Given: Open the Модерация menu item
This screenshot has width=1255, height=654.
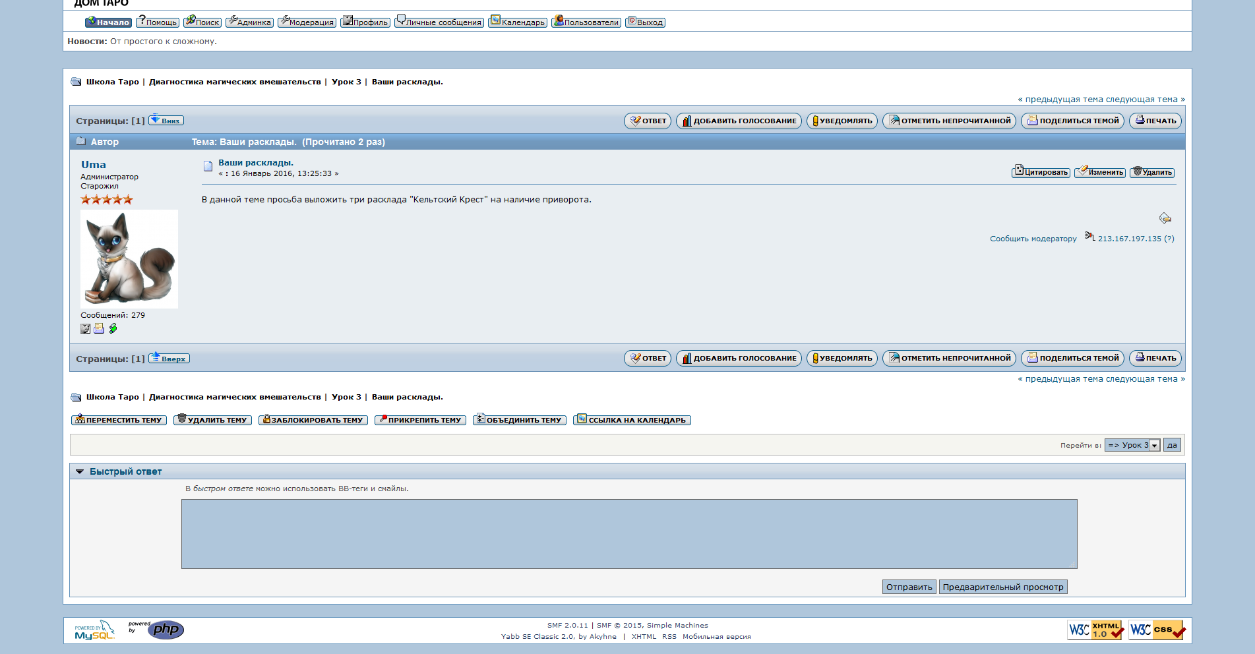Looking at the screenshot, I should (307, 22).
